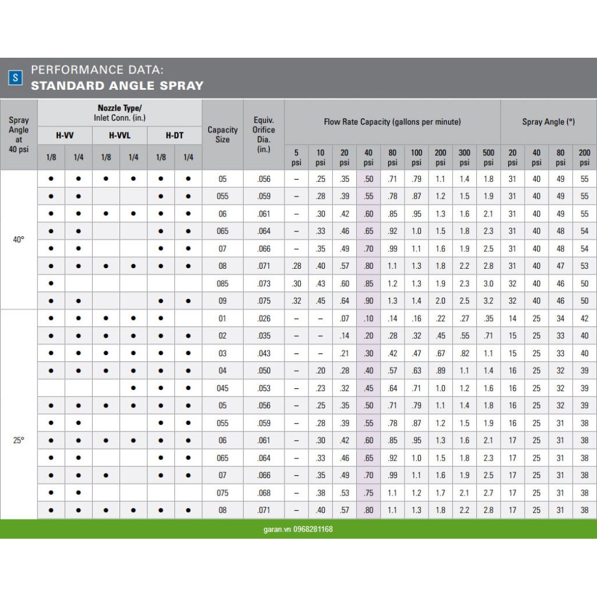Click the .07 flow value in the 01 row
Image resolution: width=597 pixels, height=597 pixels.
coord(344,318)
